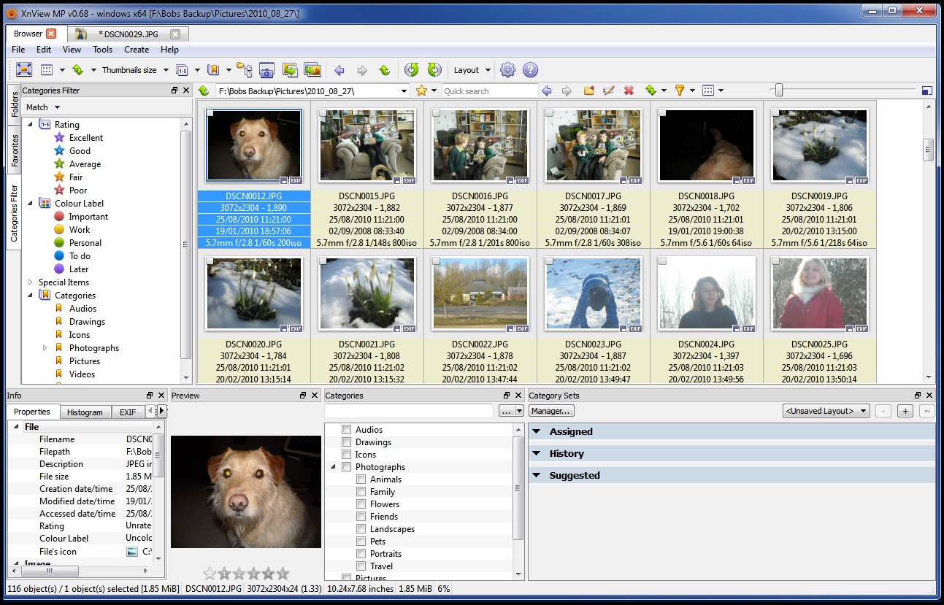Click the up-folder arrow left of path field

(204, 90)
